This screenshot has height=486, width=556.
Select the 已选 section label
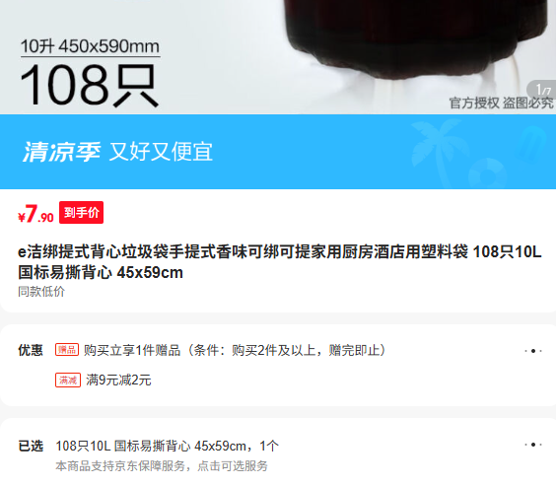point(31,446)
